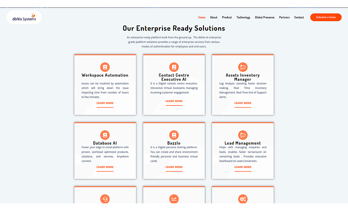Click the enterprise-ready platform intro paragraph
The width and height of the screenshot is (348, 211).
[174, 42]
